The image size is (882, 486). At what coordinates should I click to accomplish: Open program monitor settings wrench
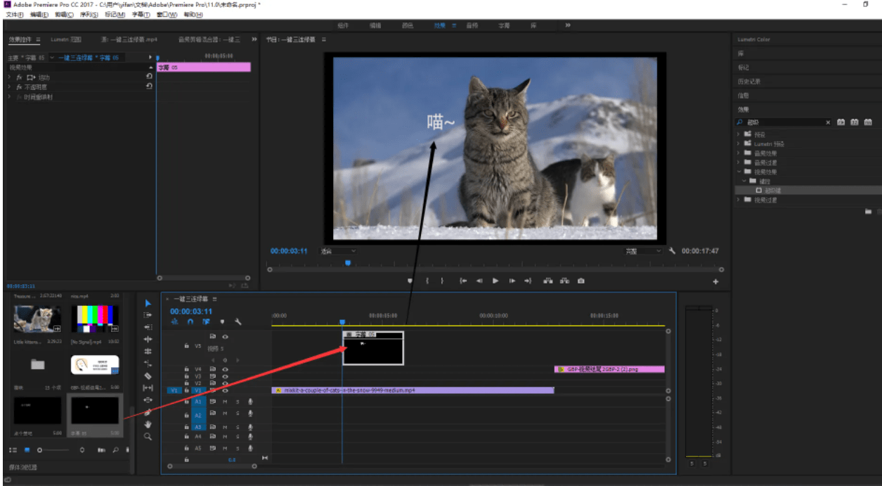672,251
